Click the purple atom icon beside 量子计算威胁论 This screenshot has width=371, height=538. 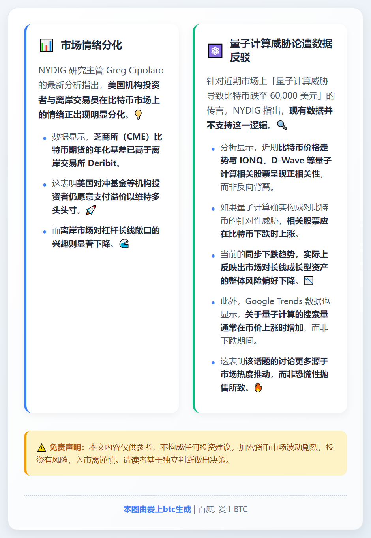(x=215, y=50)
